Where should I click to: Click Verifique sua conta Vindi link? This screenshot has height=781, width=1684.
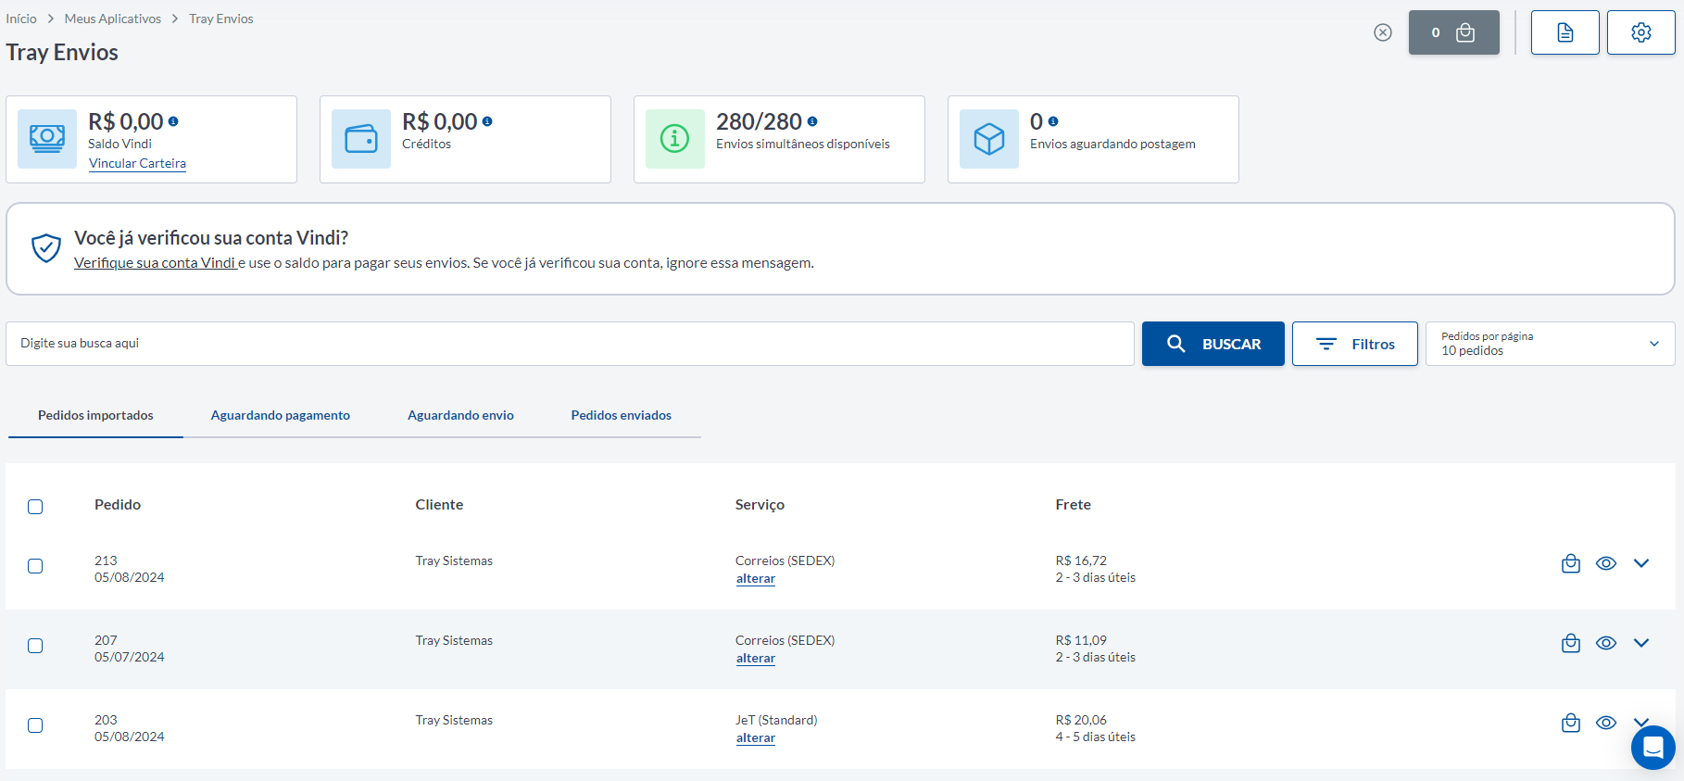156,263
